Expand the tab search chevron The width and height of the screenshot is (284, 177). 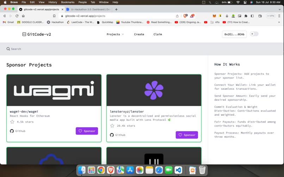(279, 9)
